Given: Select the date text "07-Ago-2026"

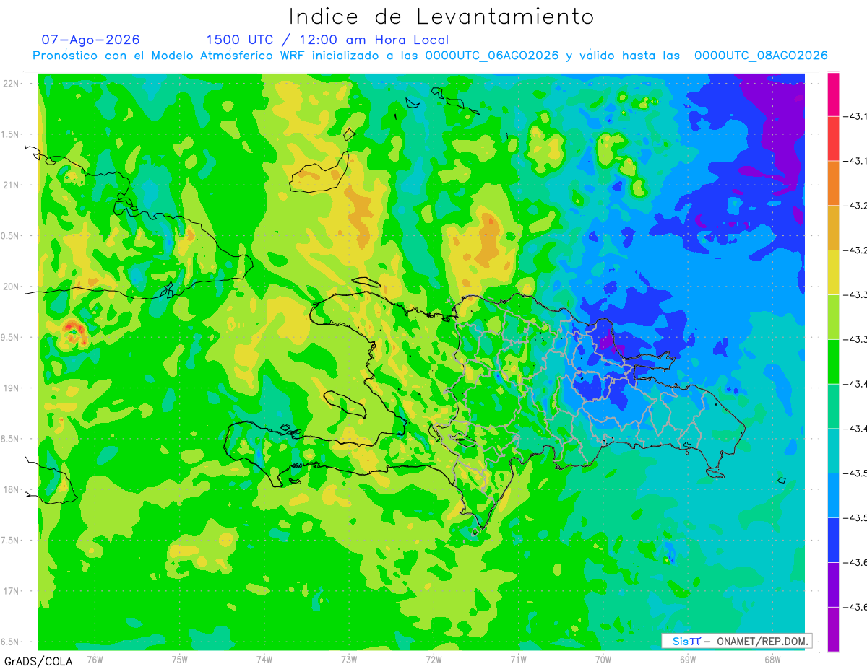Looking at the screenshot, I should 91,40.
